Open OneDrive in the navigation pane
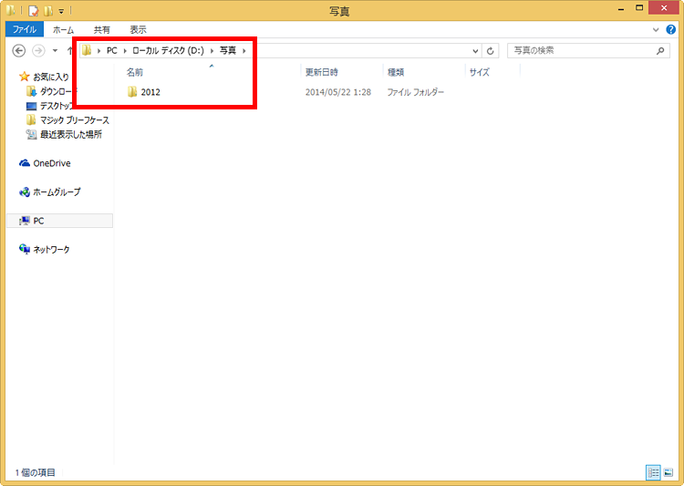684x486 pixels. 52,163
